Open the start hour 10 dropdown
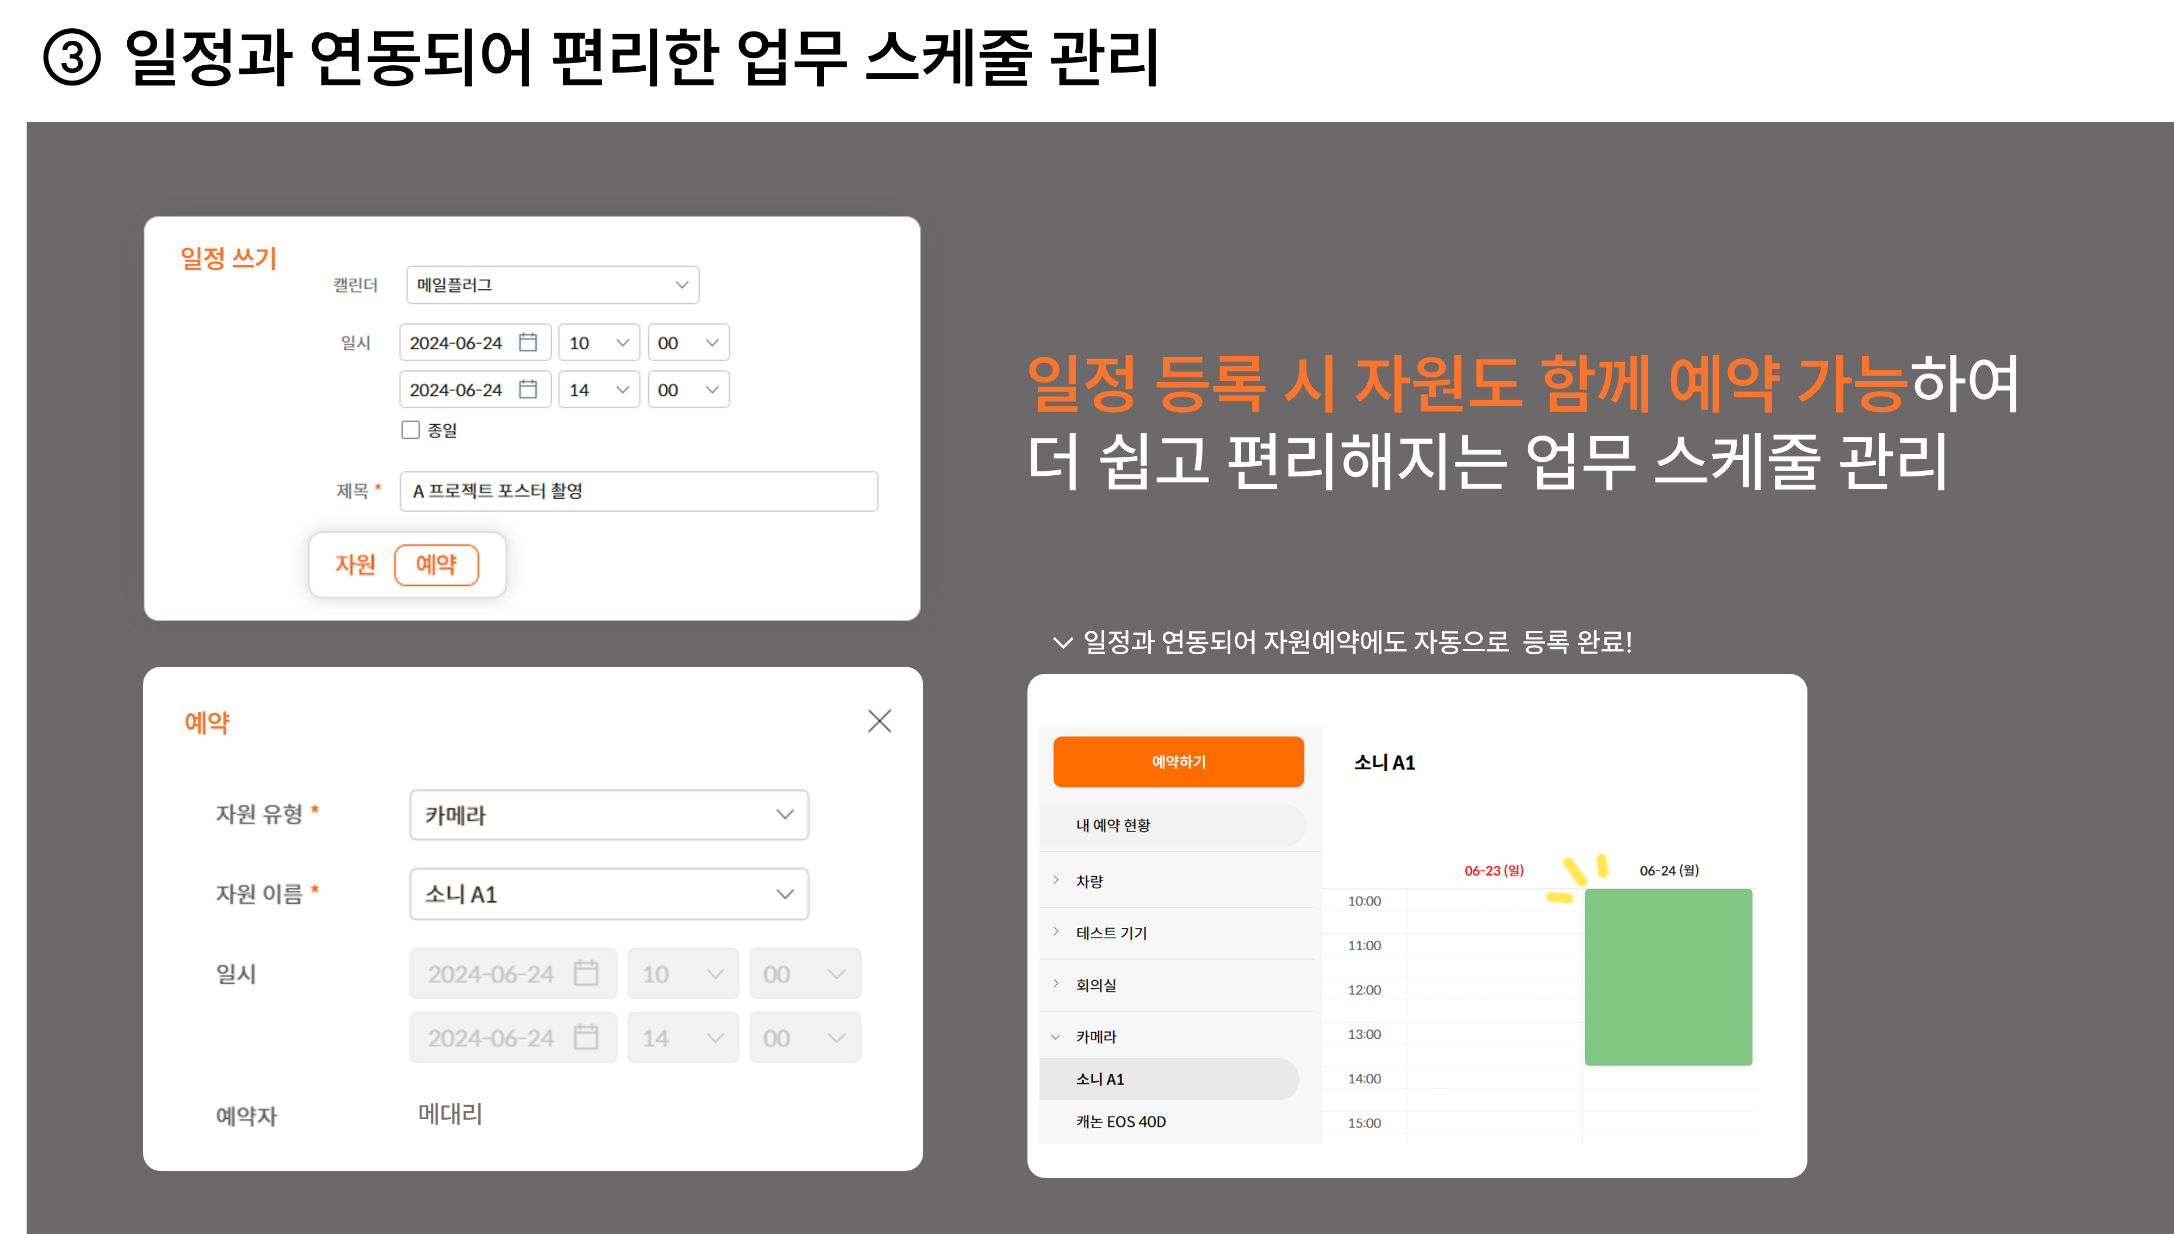This screenshot has width=2174, height=1234. [598, 343]
